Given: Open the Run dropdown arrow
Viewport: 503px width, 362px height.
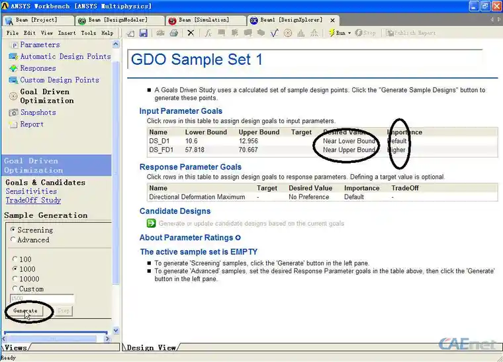Looking at the screenshot, I should pyautogui.click(x=349, y=33).
